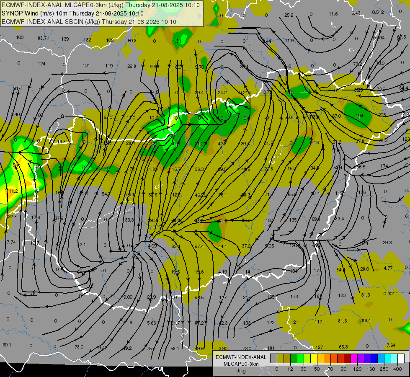
Task: Click the map value '97.4'
Action: point(199,246)
